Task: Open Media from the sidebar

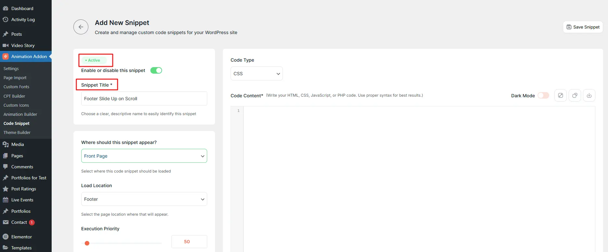Action: coord(18,144)
